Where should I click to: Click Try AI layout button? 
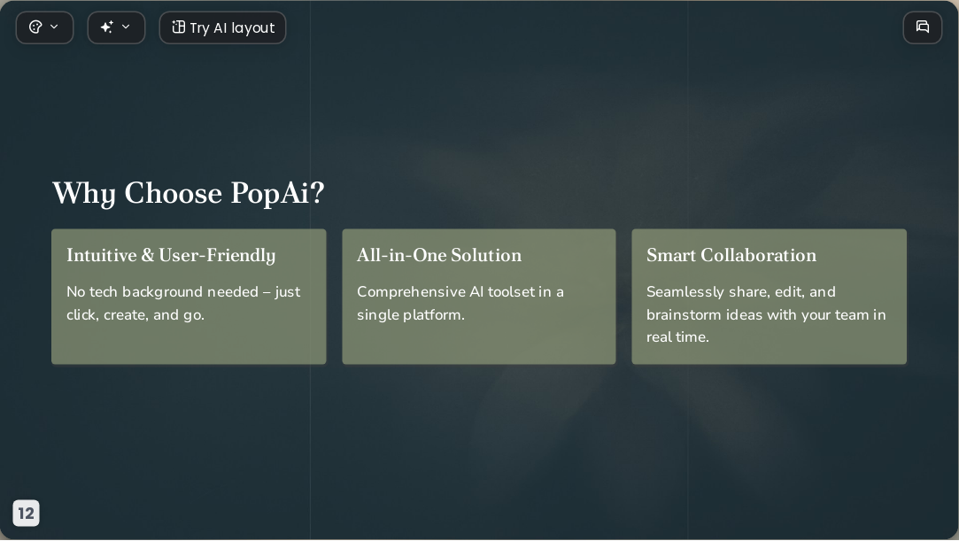222,27
